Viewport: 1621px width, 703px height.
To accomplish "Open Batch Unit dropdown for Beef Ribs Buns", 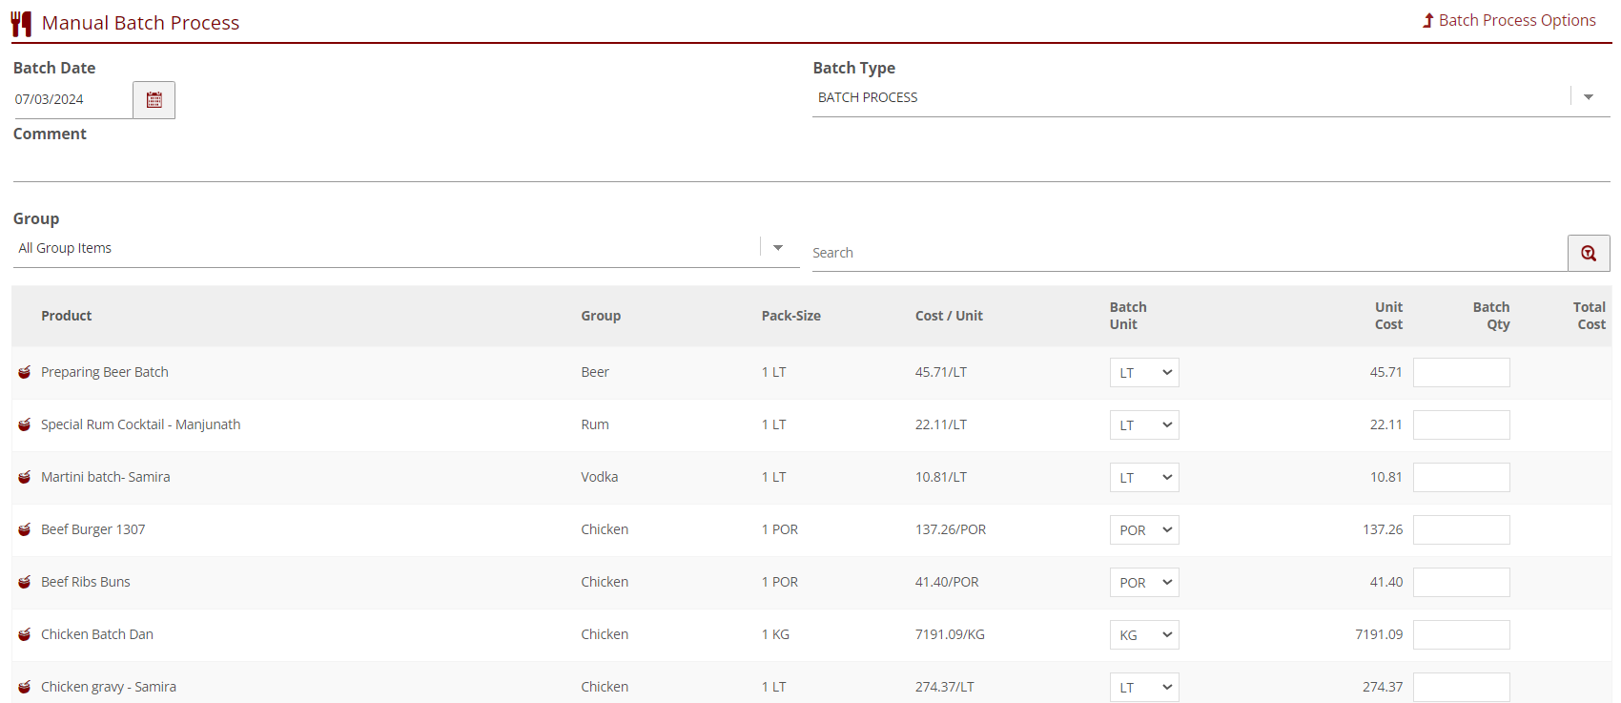I will click(1143, 583).
